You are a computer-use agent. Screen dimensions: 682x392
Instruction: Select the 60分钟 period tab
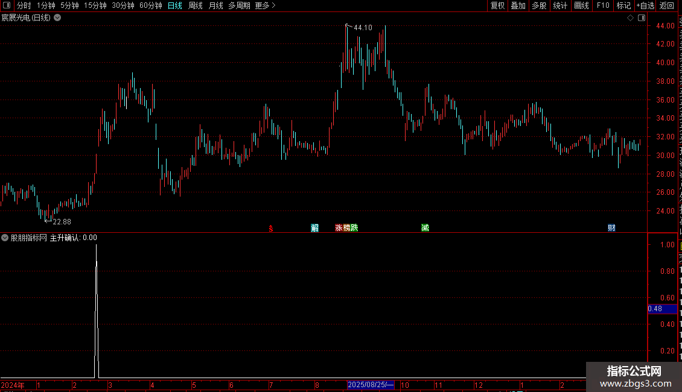pyautogui.click(x=150, y=5)
